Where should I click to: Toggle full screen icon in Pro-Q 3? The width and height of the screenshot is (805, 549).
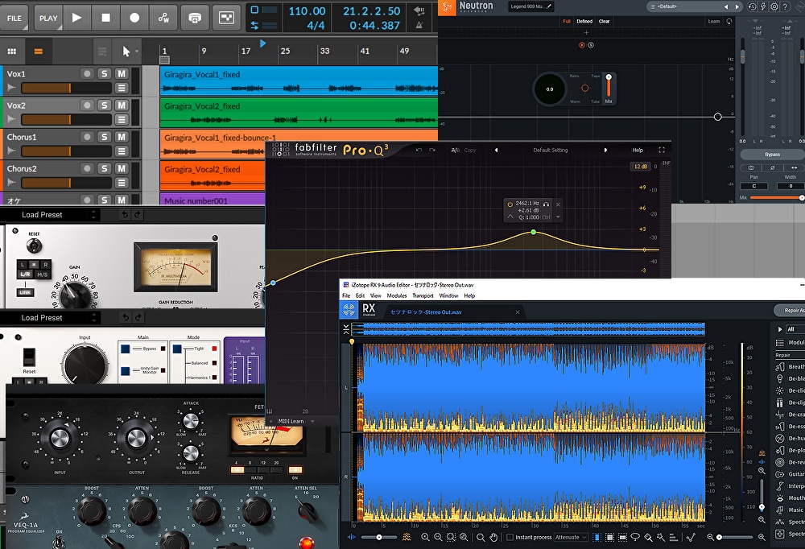tap(662, 150)
